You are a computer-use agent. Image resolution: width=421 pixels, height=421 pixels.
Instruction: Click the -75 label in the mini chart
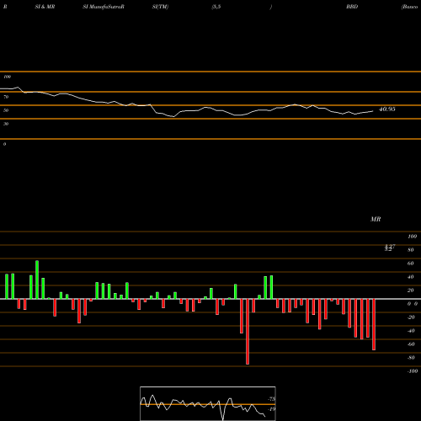click(x=272, y=399)
